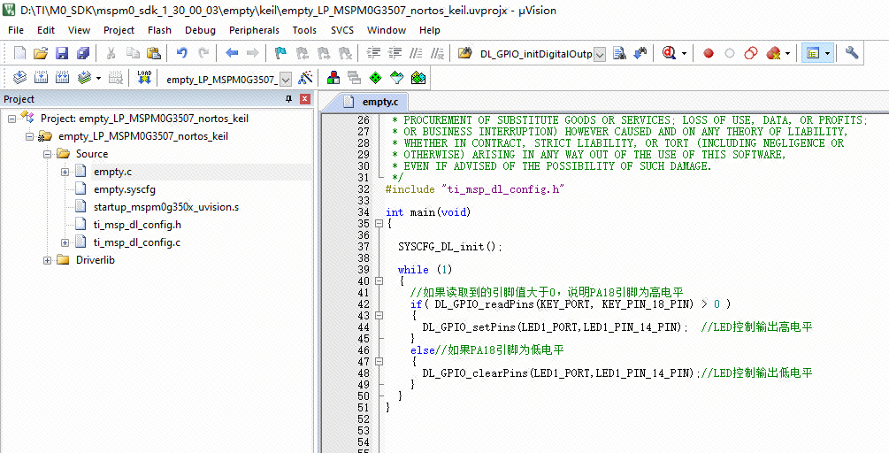
Task: Open the SVCS menu
Action: (342, 30)
